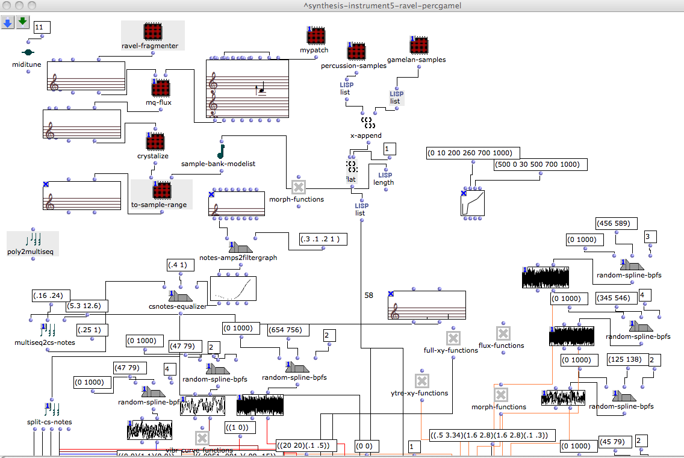This screenshot has height=458, width=684.
Task: Select the ytre-xy-functions box
Action: coord(421,381)
